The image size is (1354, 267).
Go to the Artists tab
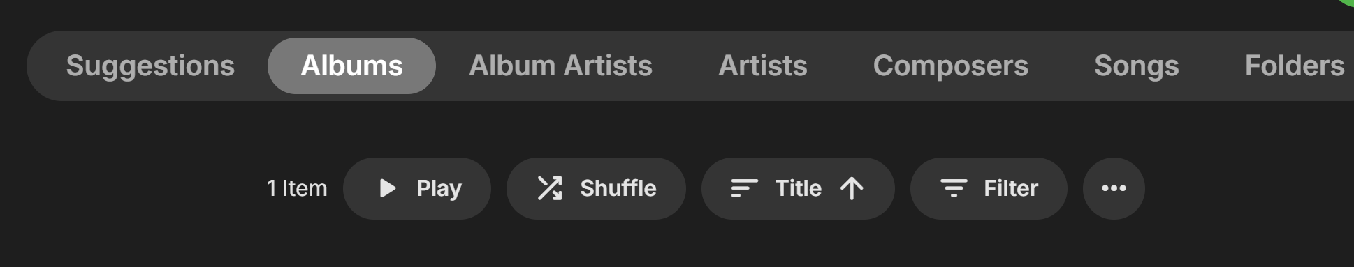(763, 66)
